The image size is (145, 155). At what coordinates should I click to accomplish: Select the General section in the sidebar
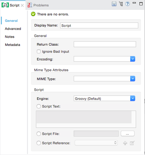pyautogui.click(x=11, y=21)
